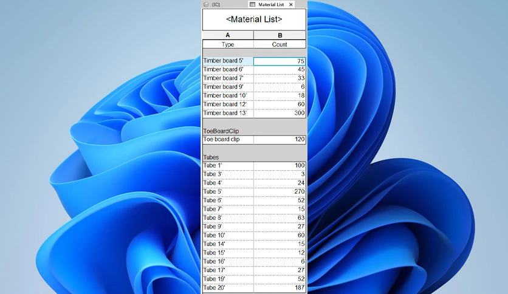Image resolution: width=508 pixels, height=294 pixels.
Task: Click the count 6 for Timber board 9'
Action: tap(280, 87)
